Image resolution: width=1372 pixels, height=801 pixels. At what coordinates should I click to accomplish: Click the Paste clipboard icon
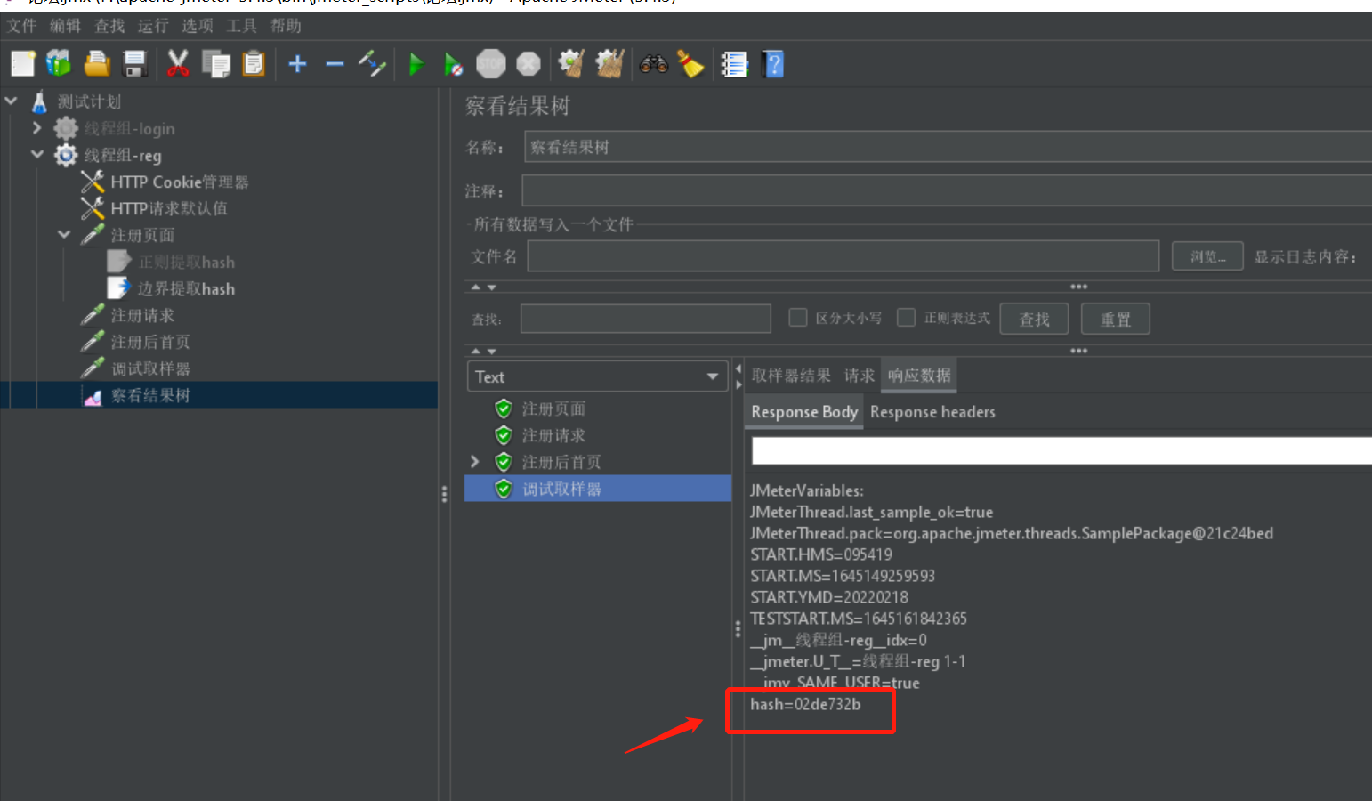click(254, 64)
